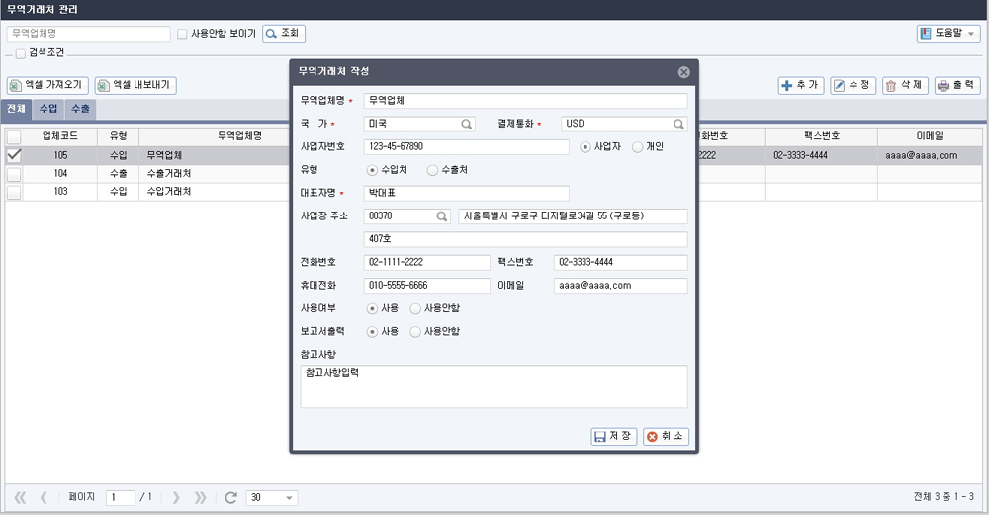Select the 개인 radio button
Image resolution: width=989 pixels, height=515 pixels.
[638, 147]
